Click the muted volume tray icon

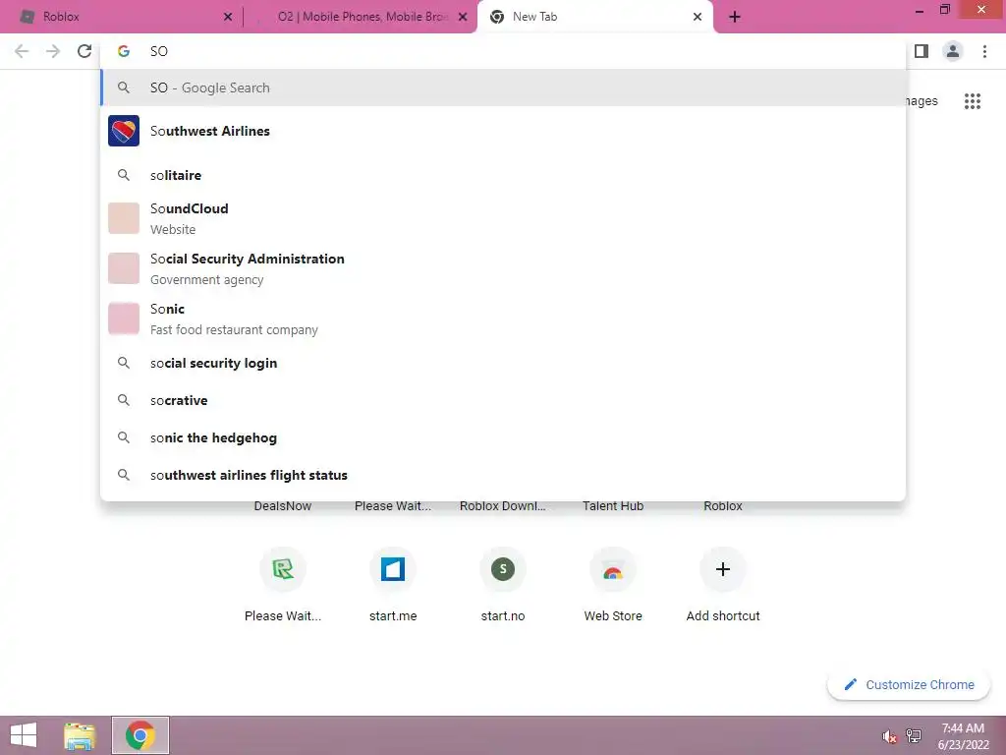(889, 736)
